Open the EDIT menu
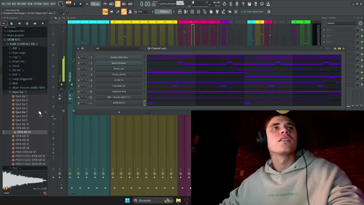364x205 pixels. (9, 4)
